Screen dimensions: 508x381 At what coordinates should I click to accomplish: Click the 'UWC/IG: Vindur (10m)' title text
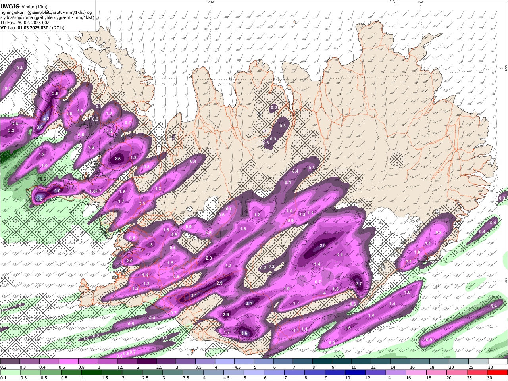click(24, 6)
